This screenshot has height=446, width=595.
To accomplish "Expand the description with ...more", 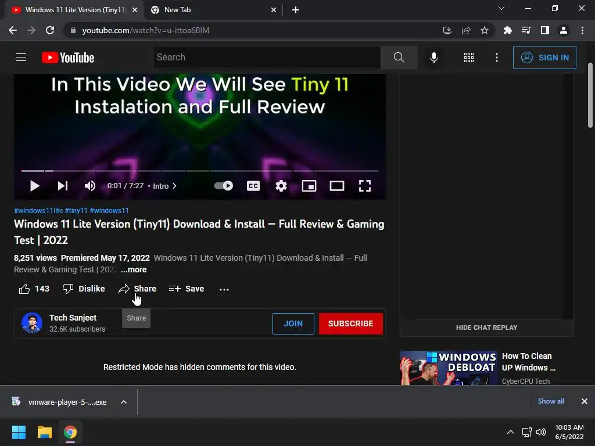I will click(x=134, y=269).
